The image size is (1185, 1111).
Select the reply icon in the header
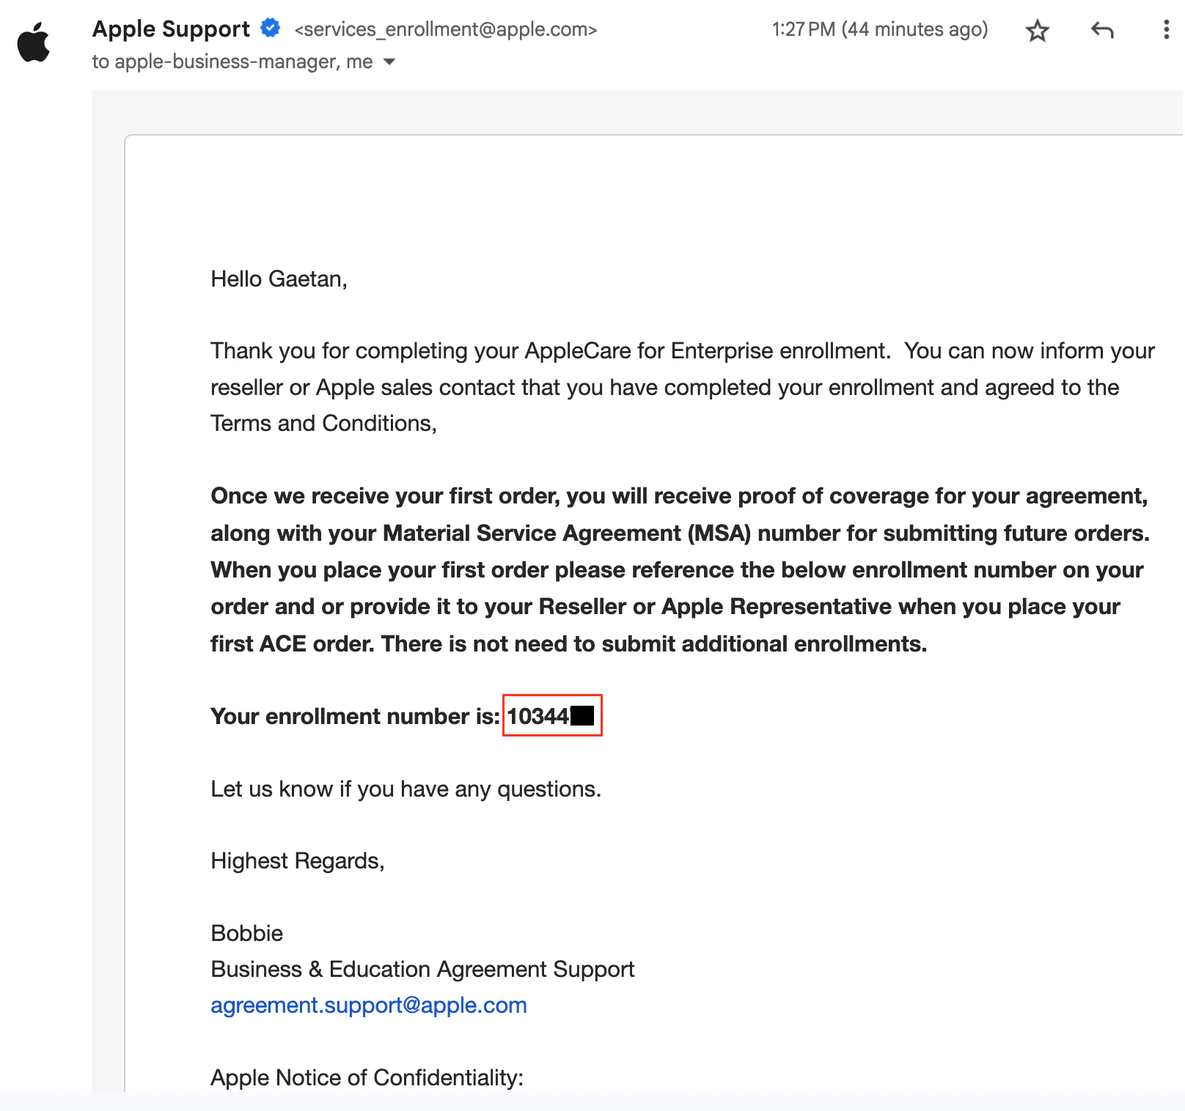tap(1101, 31)
